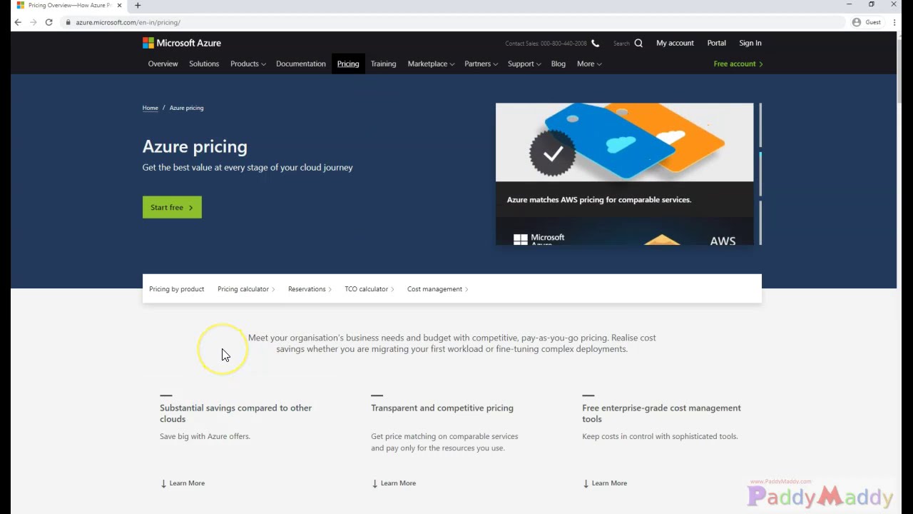The width and height of the screenshot is (913, 514).
Task: Click the phone icon beside Contact Sales
Action: point(595,43)
